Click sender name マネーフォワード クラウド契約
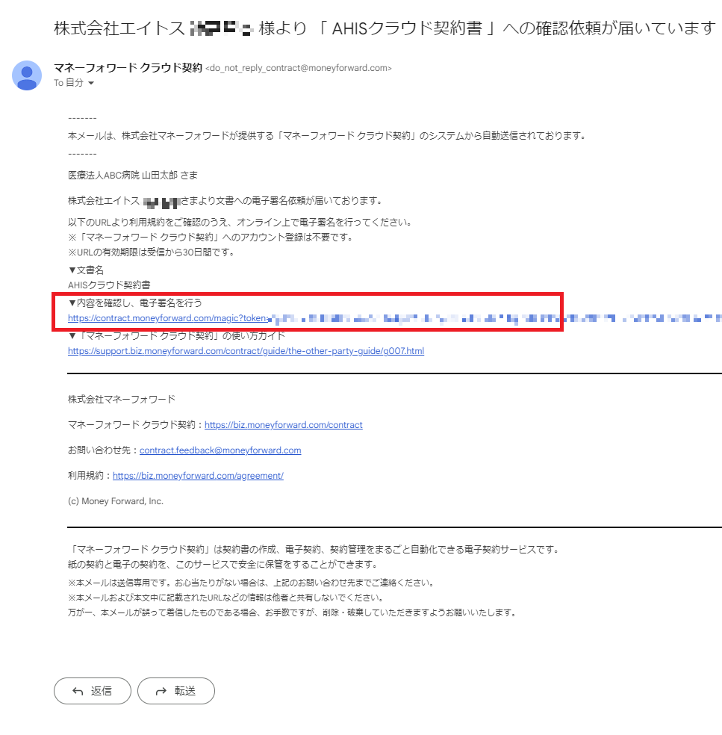722x735 pixels. click(x=128, y=67)
